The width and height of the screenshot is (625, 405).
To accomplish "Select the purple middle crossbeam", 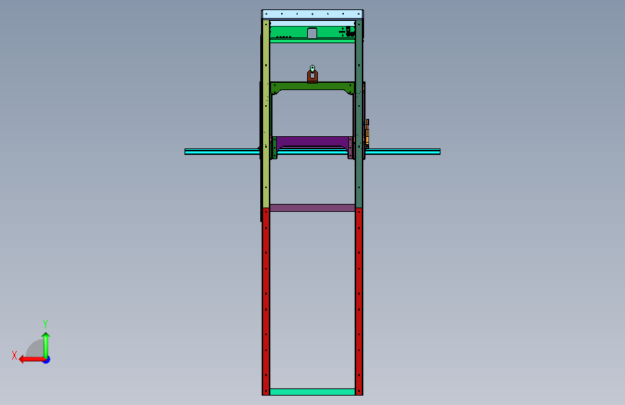I will coord(313,141).
